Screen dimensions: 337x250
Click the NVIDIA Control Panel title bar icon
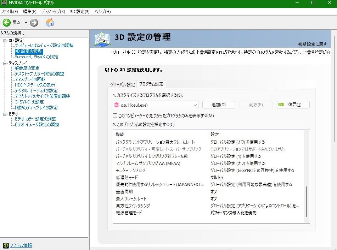click(4, 2)
